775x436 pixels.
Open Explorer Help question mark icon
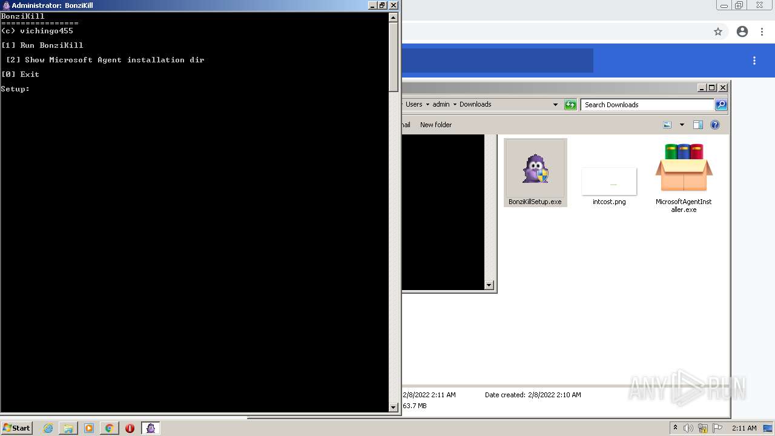click(715, 125)
